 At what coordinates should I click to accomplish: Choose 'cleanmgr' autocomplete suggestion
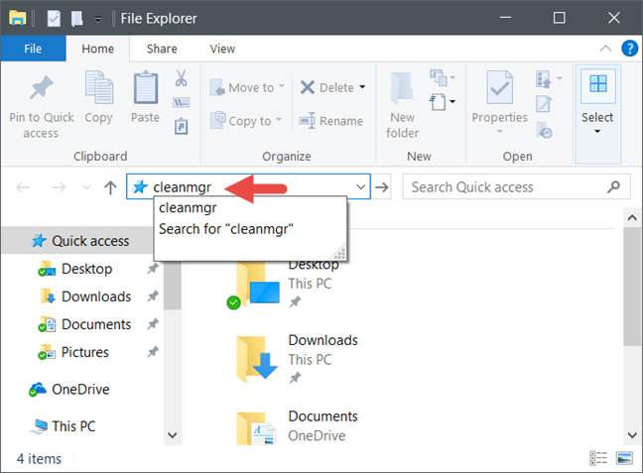tap(250, 208)
